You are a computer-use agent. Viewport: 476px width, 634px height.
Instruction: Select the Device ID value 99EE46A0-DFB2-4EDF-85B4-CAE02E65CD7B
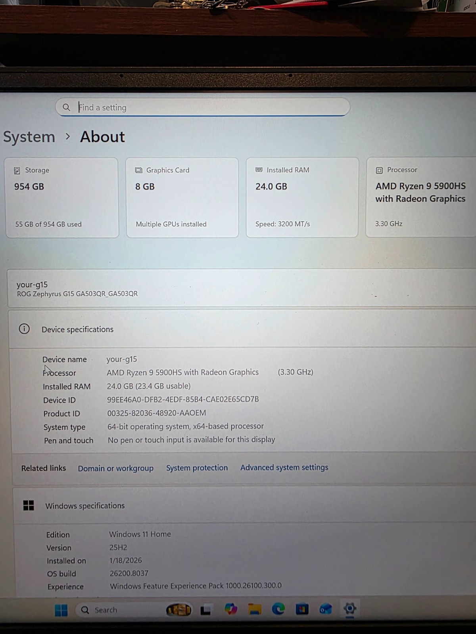click(183, 399)
